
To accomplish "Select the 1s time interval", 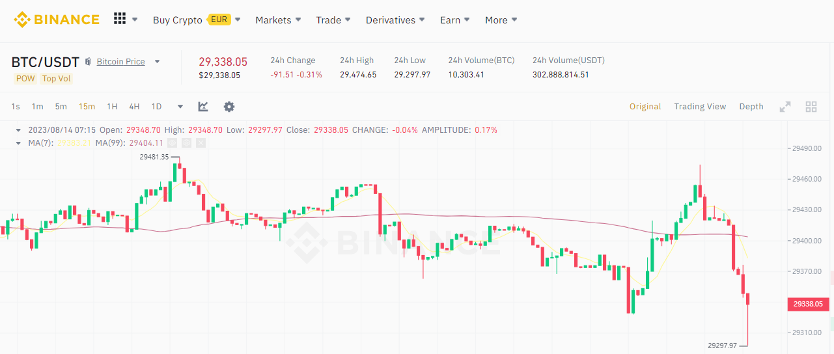I will pyautogui.click(x=16, y=107).
